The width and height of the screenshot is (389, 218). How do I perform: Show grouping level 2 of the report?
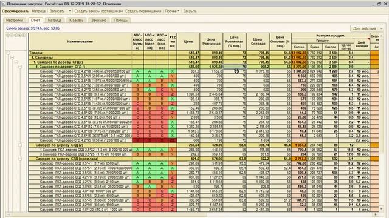(x=12, y=35)
